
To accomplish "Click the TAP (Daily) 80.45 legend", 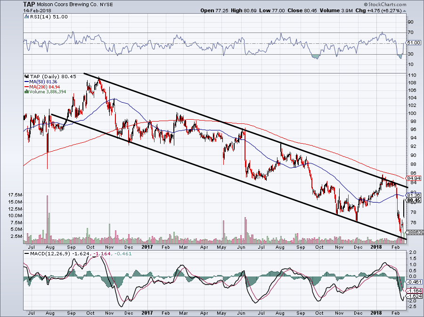I will point(53,76).
